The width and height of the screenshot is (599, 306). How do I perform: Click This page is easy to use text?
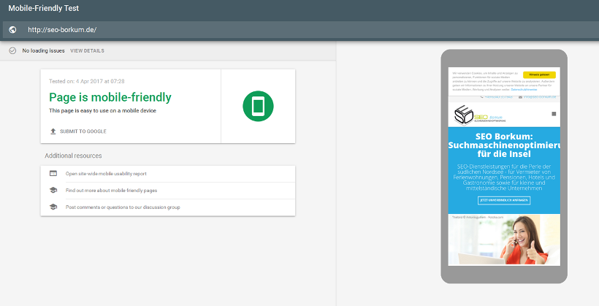pos(102,111)
